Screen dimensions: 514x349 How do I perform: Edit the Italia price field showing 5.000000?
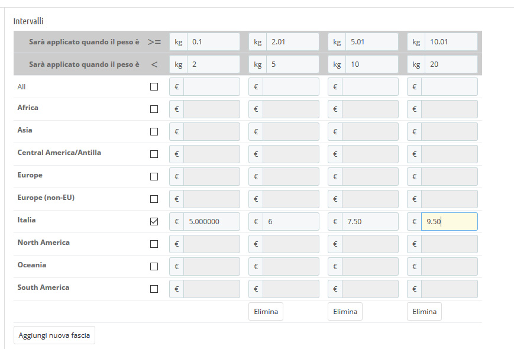tap(211, 222)
